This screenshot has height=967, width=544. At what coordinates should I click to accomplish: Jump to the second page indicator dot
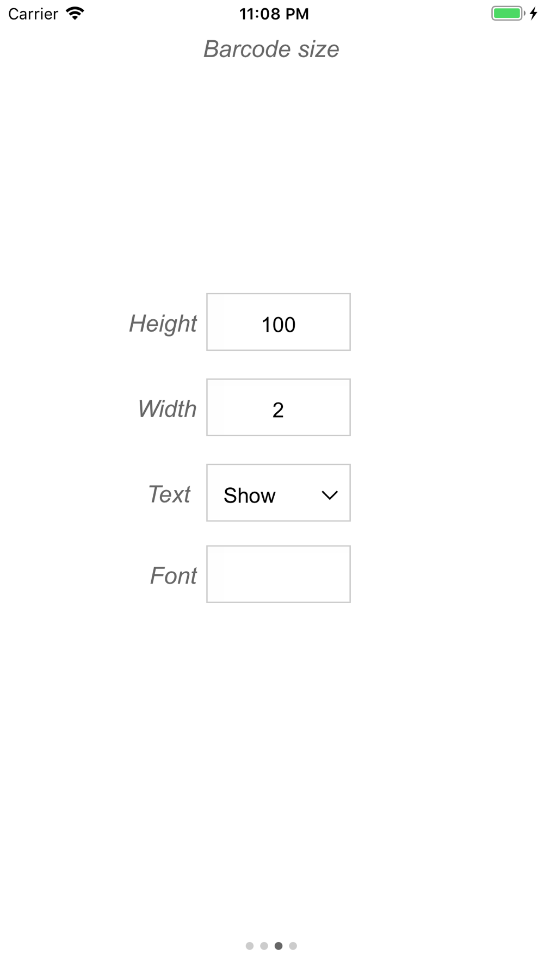[x=264, y=946]
